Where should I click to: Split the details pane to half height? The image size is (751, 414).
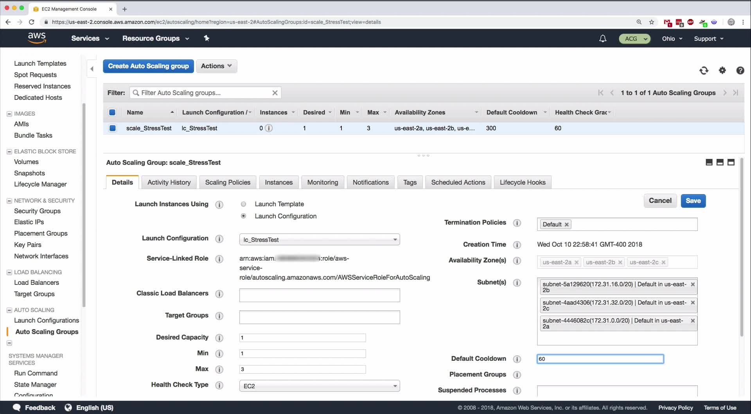(x=720, y=162)
